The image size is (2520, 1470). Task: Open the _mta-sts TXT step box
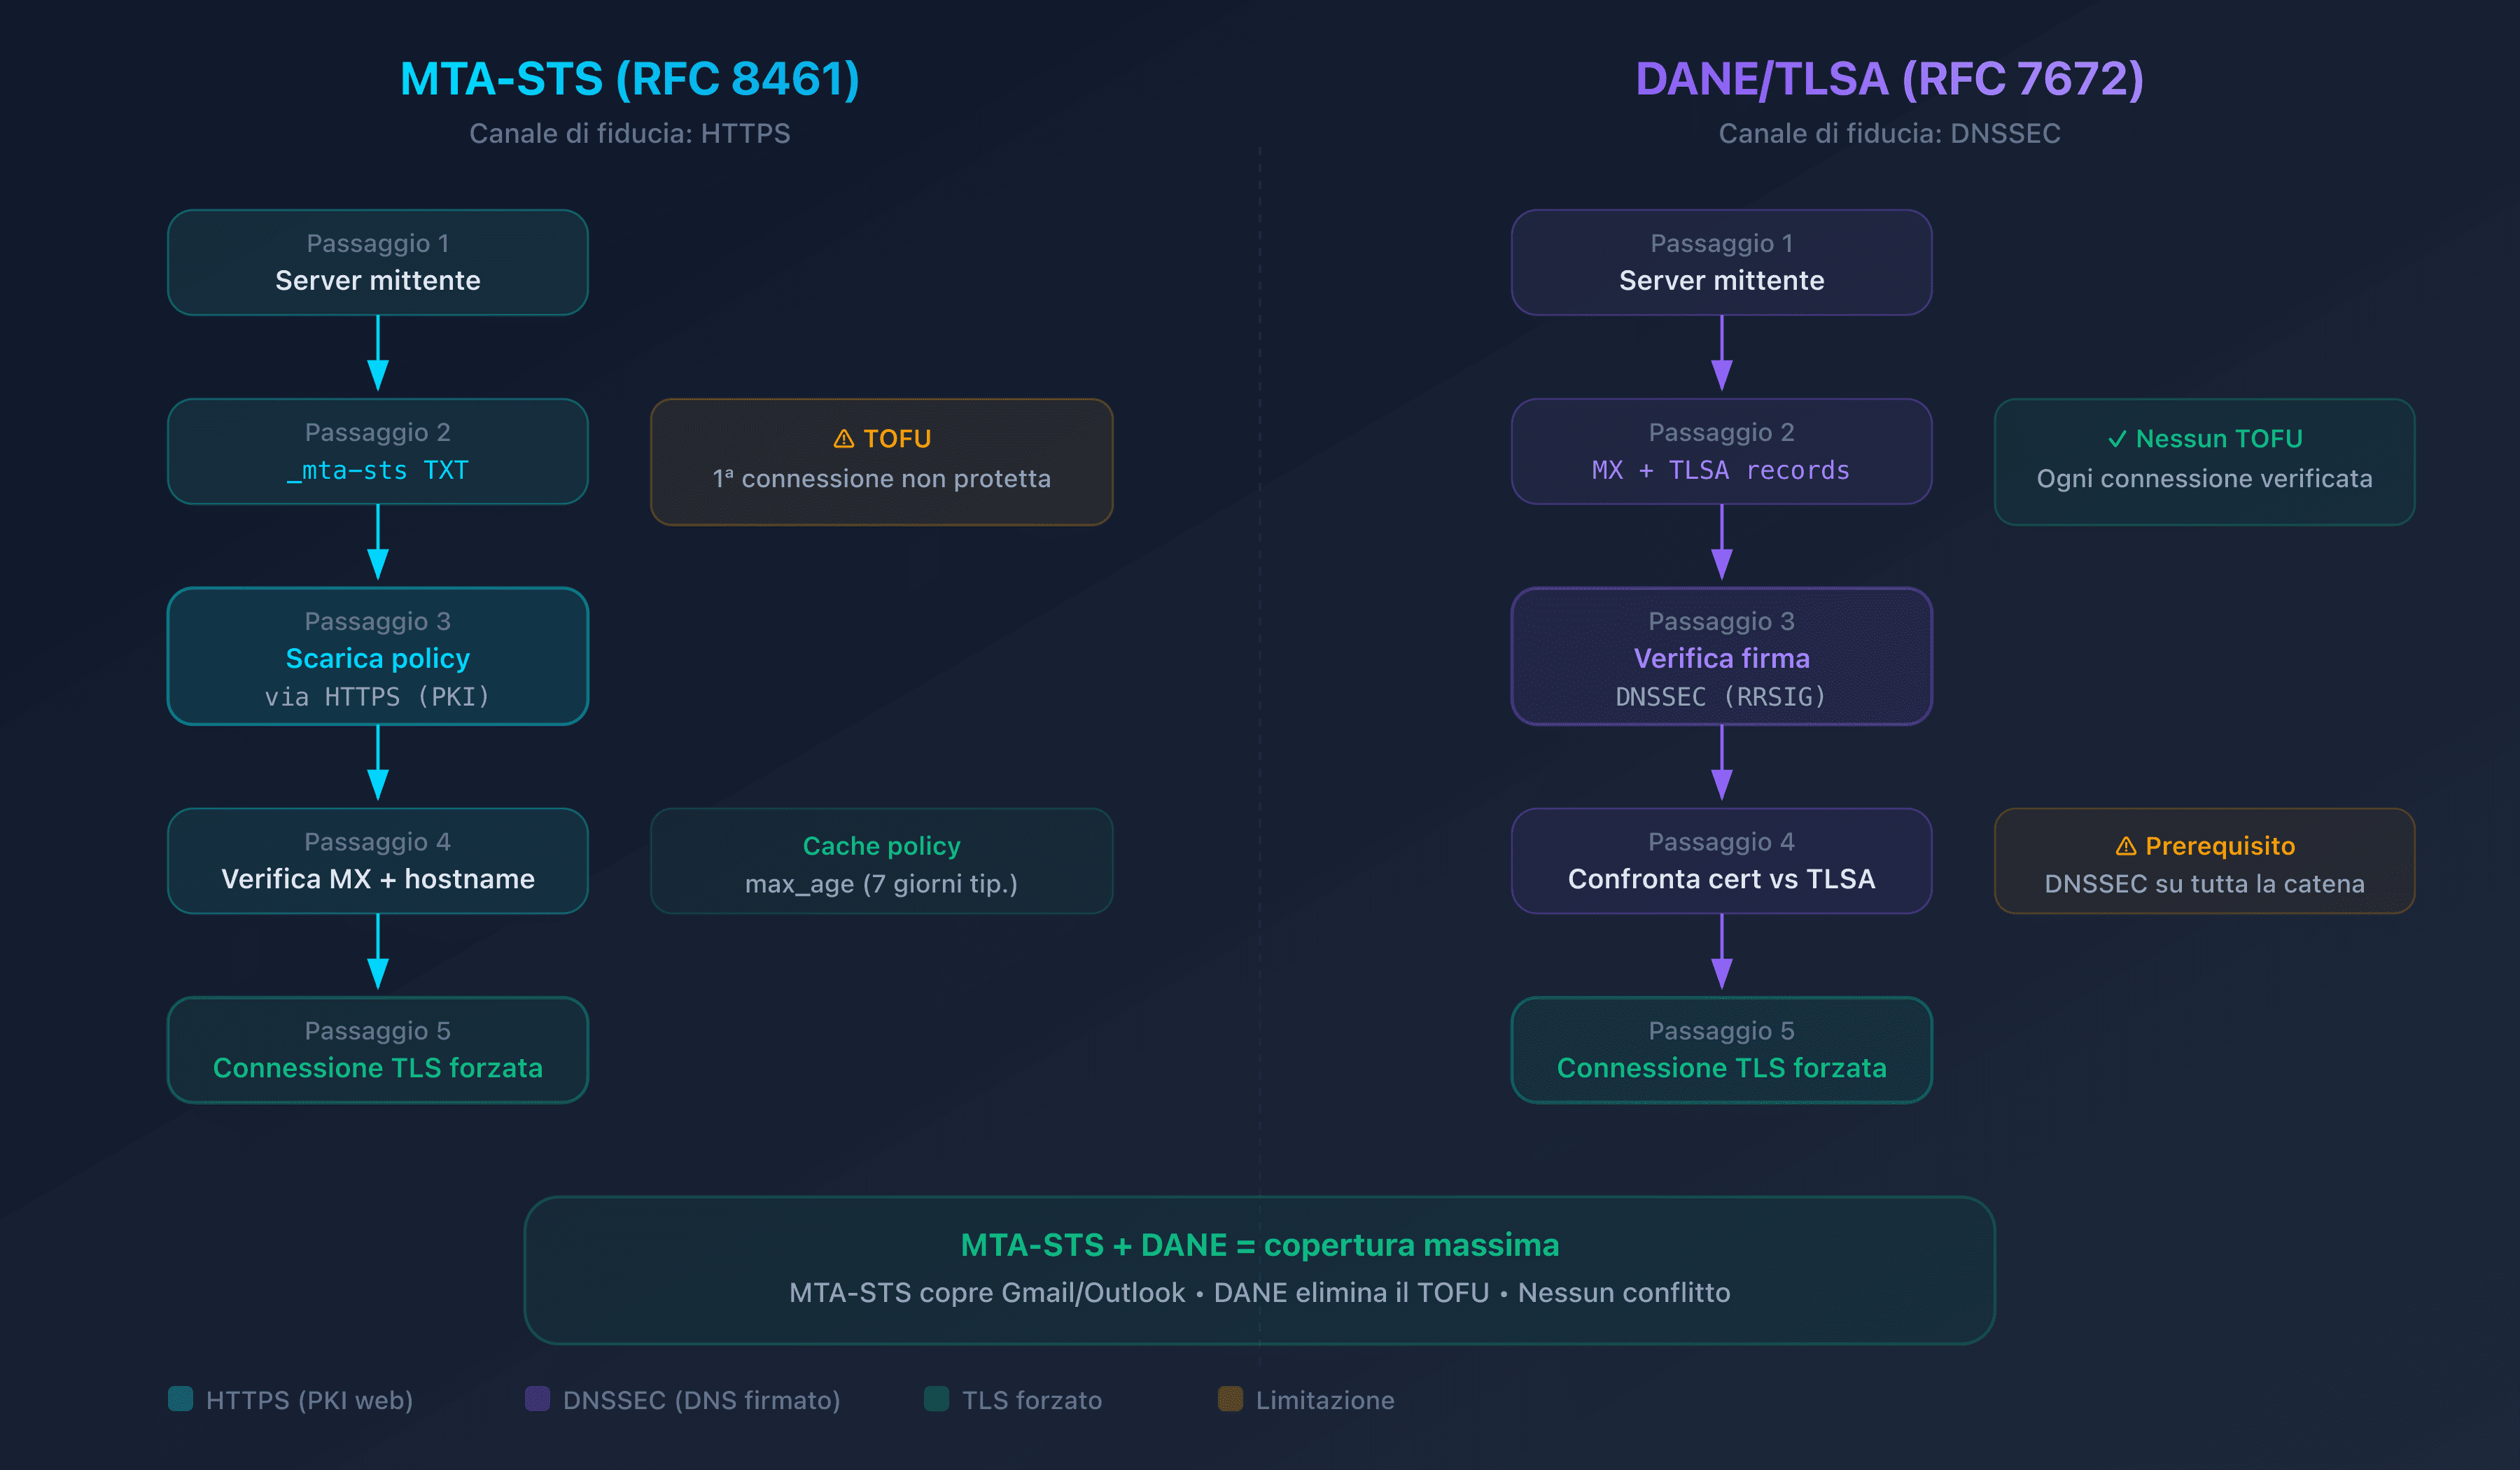(377, 451)
